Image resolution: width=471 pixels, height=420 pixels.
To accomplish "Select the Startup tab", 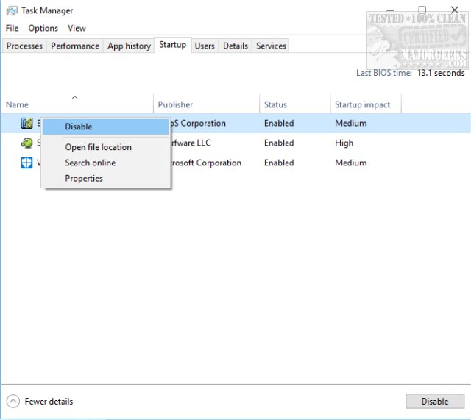I will (173, 45).
